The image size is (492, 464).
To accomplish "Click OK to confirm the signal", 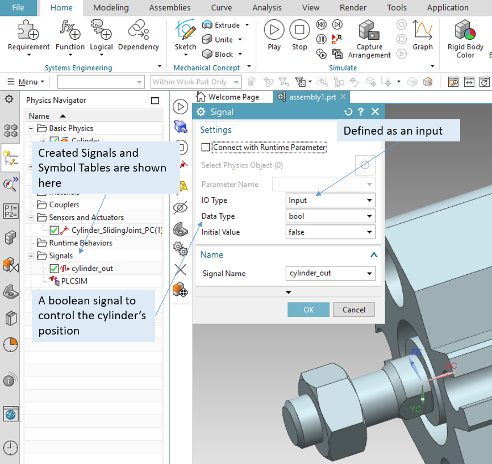I will coord(308,310).
